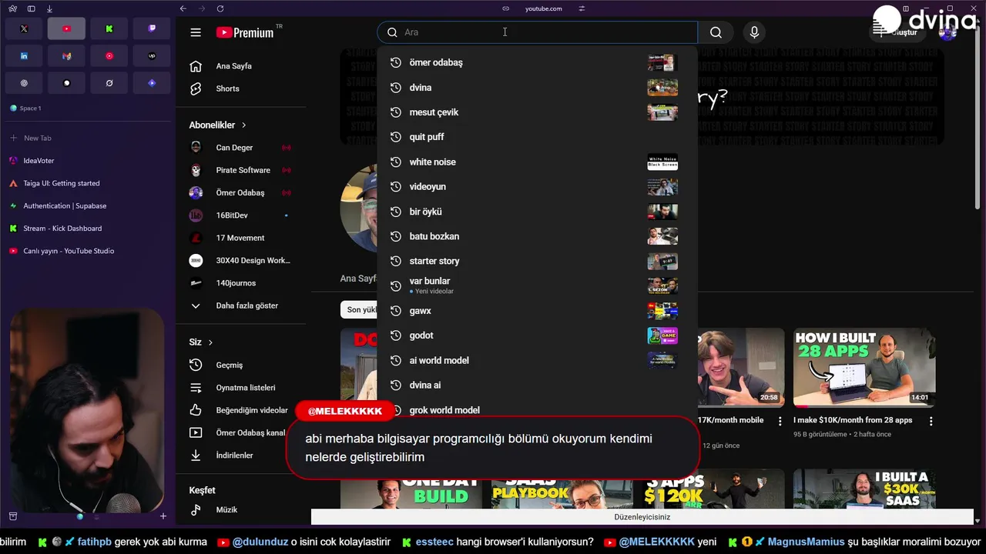Click the copy link icon beside youtube.com

505,8
